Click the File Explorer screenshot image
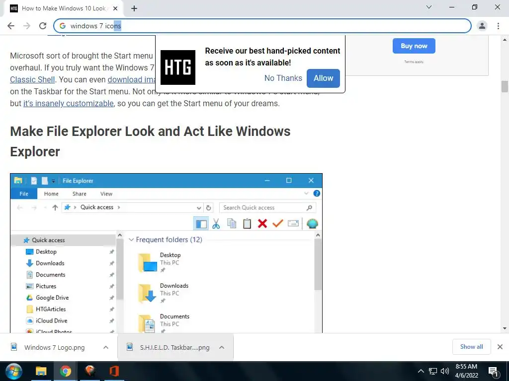This screenshot has height=381, width=509. 166,253
